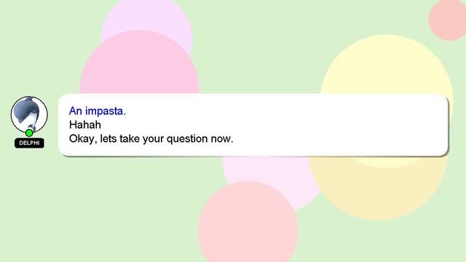Click the green online status dot

pyautogui.click(x=29, y=132)
